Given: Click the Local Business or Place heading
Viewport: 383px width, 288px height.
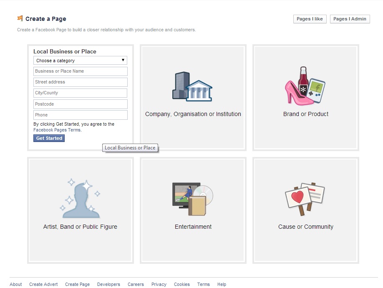Looking at the screenshot, I should (65, 51).
